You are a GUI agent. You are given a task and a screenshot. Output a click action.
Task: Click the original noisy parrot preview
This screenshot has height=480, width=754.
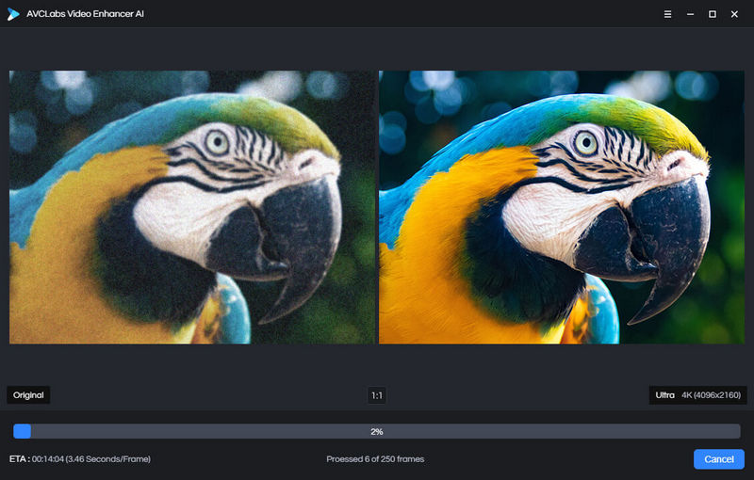pos(192,207)
